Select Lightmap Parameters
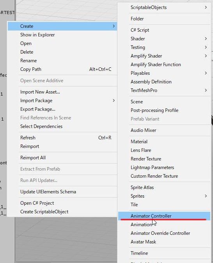 (164, 168)
